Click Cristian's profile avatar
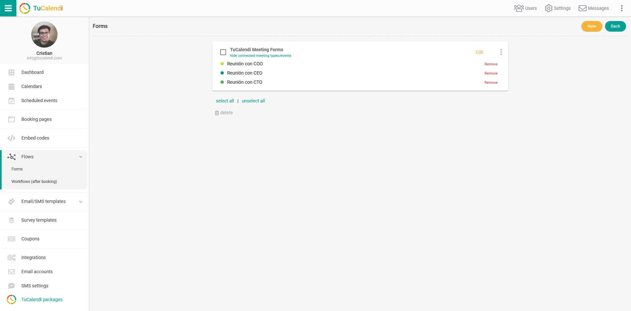 point(44,34)
